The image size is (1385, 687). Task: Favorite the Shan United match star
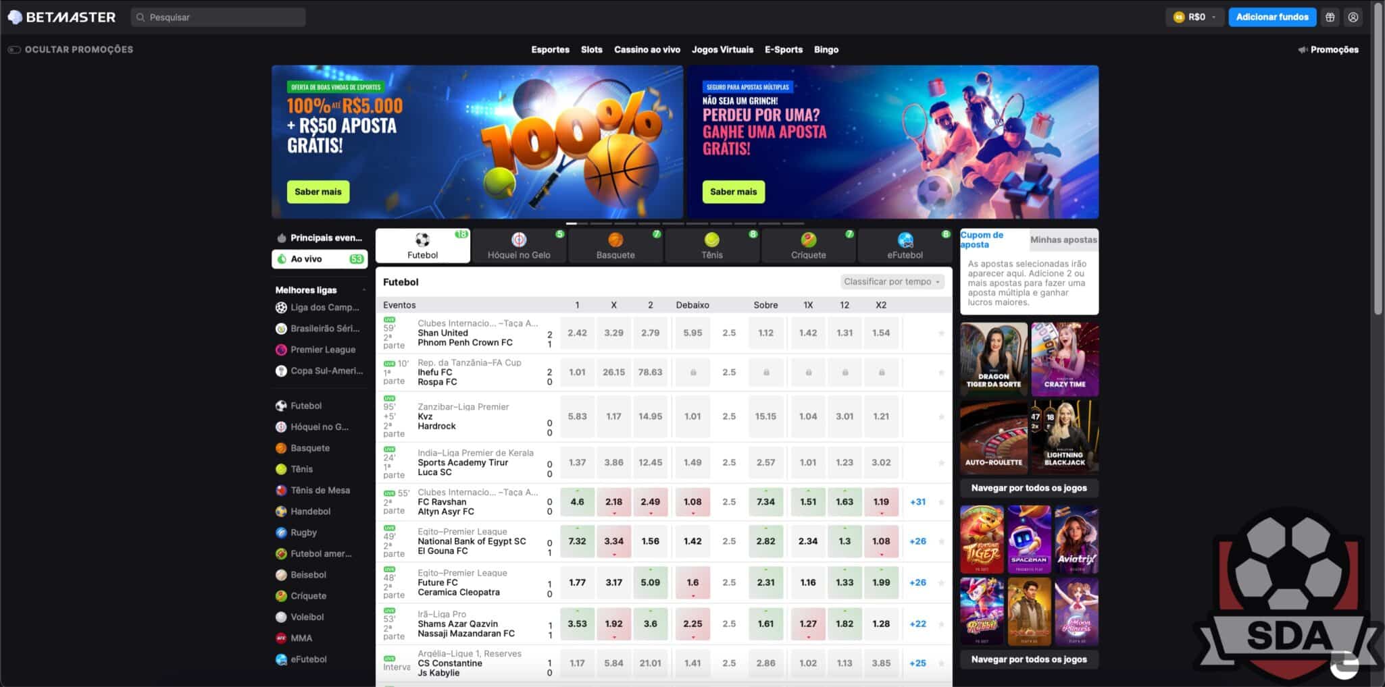(941, 333)
